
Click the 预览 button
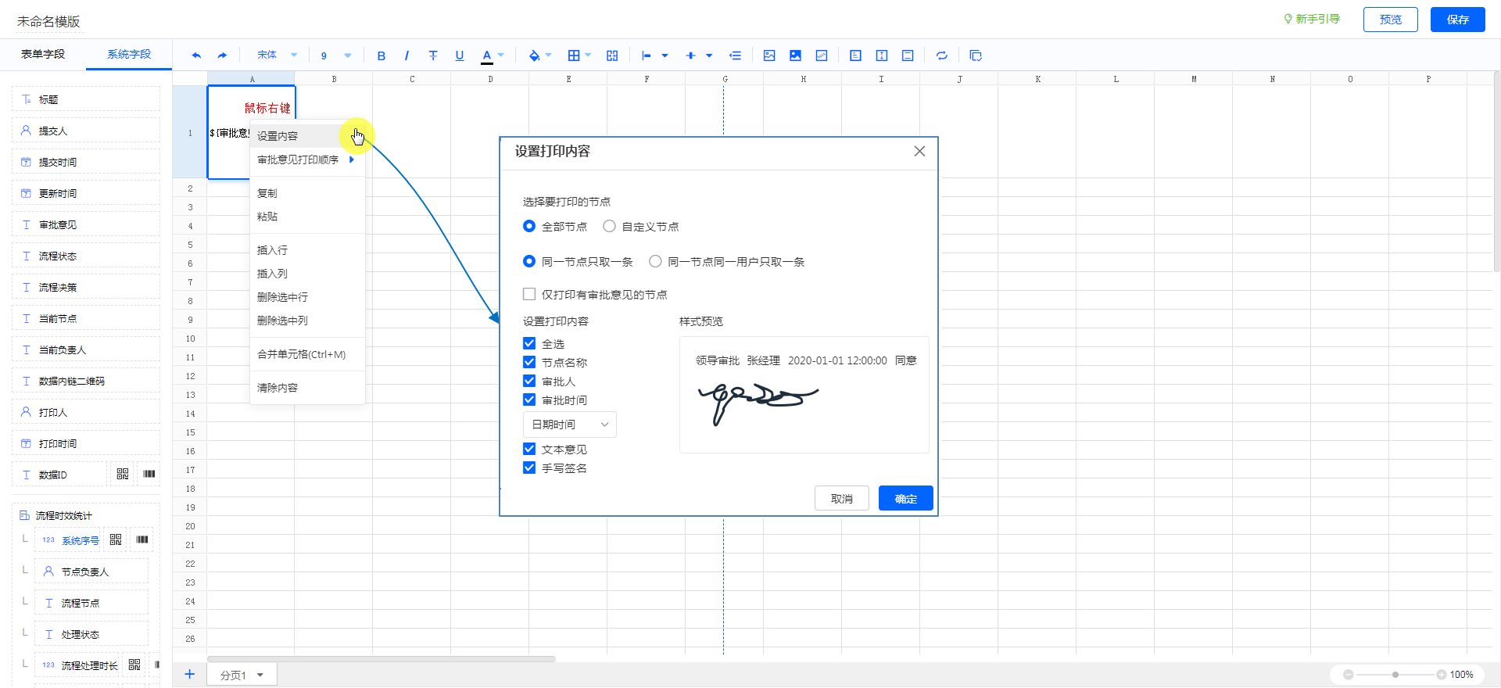coord(1390,20)
